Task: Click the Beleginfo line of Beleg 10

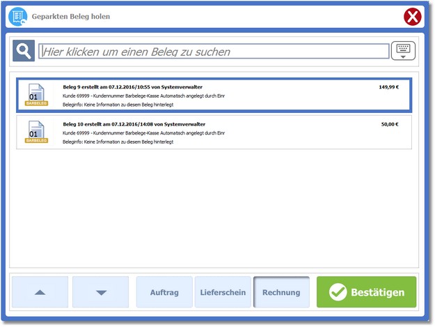Action: [x=118, y=142]
